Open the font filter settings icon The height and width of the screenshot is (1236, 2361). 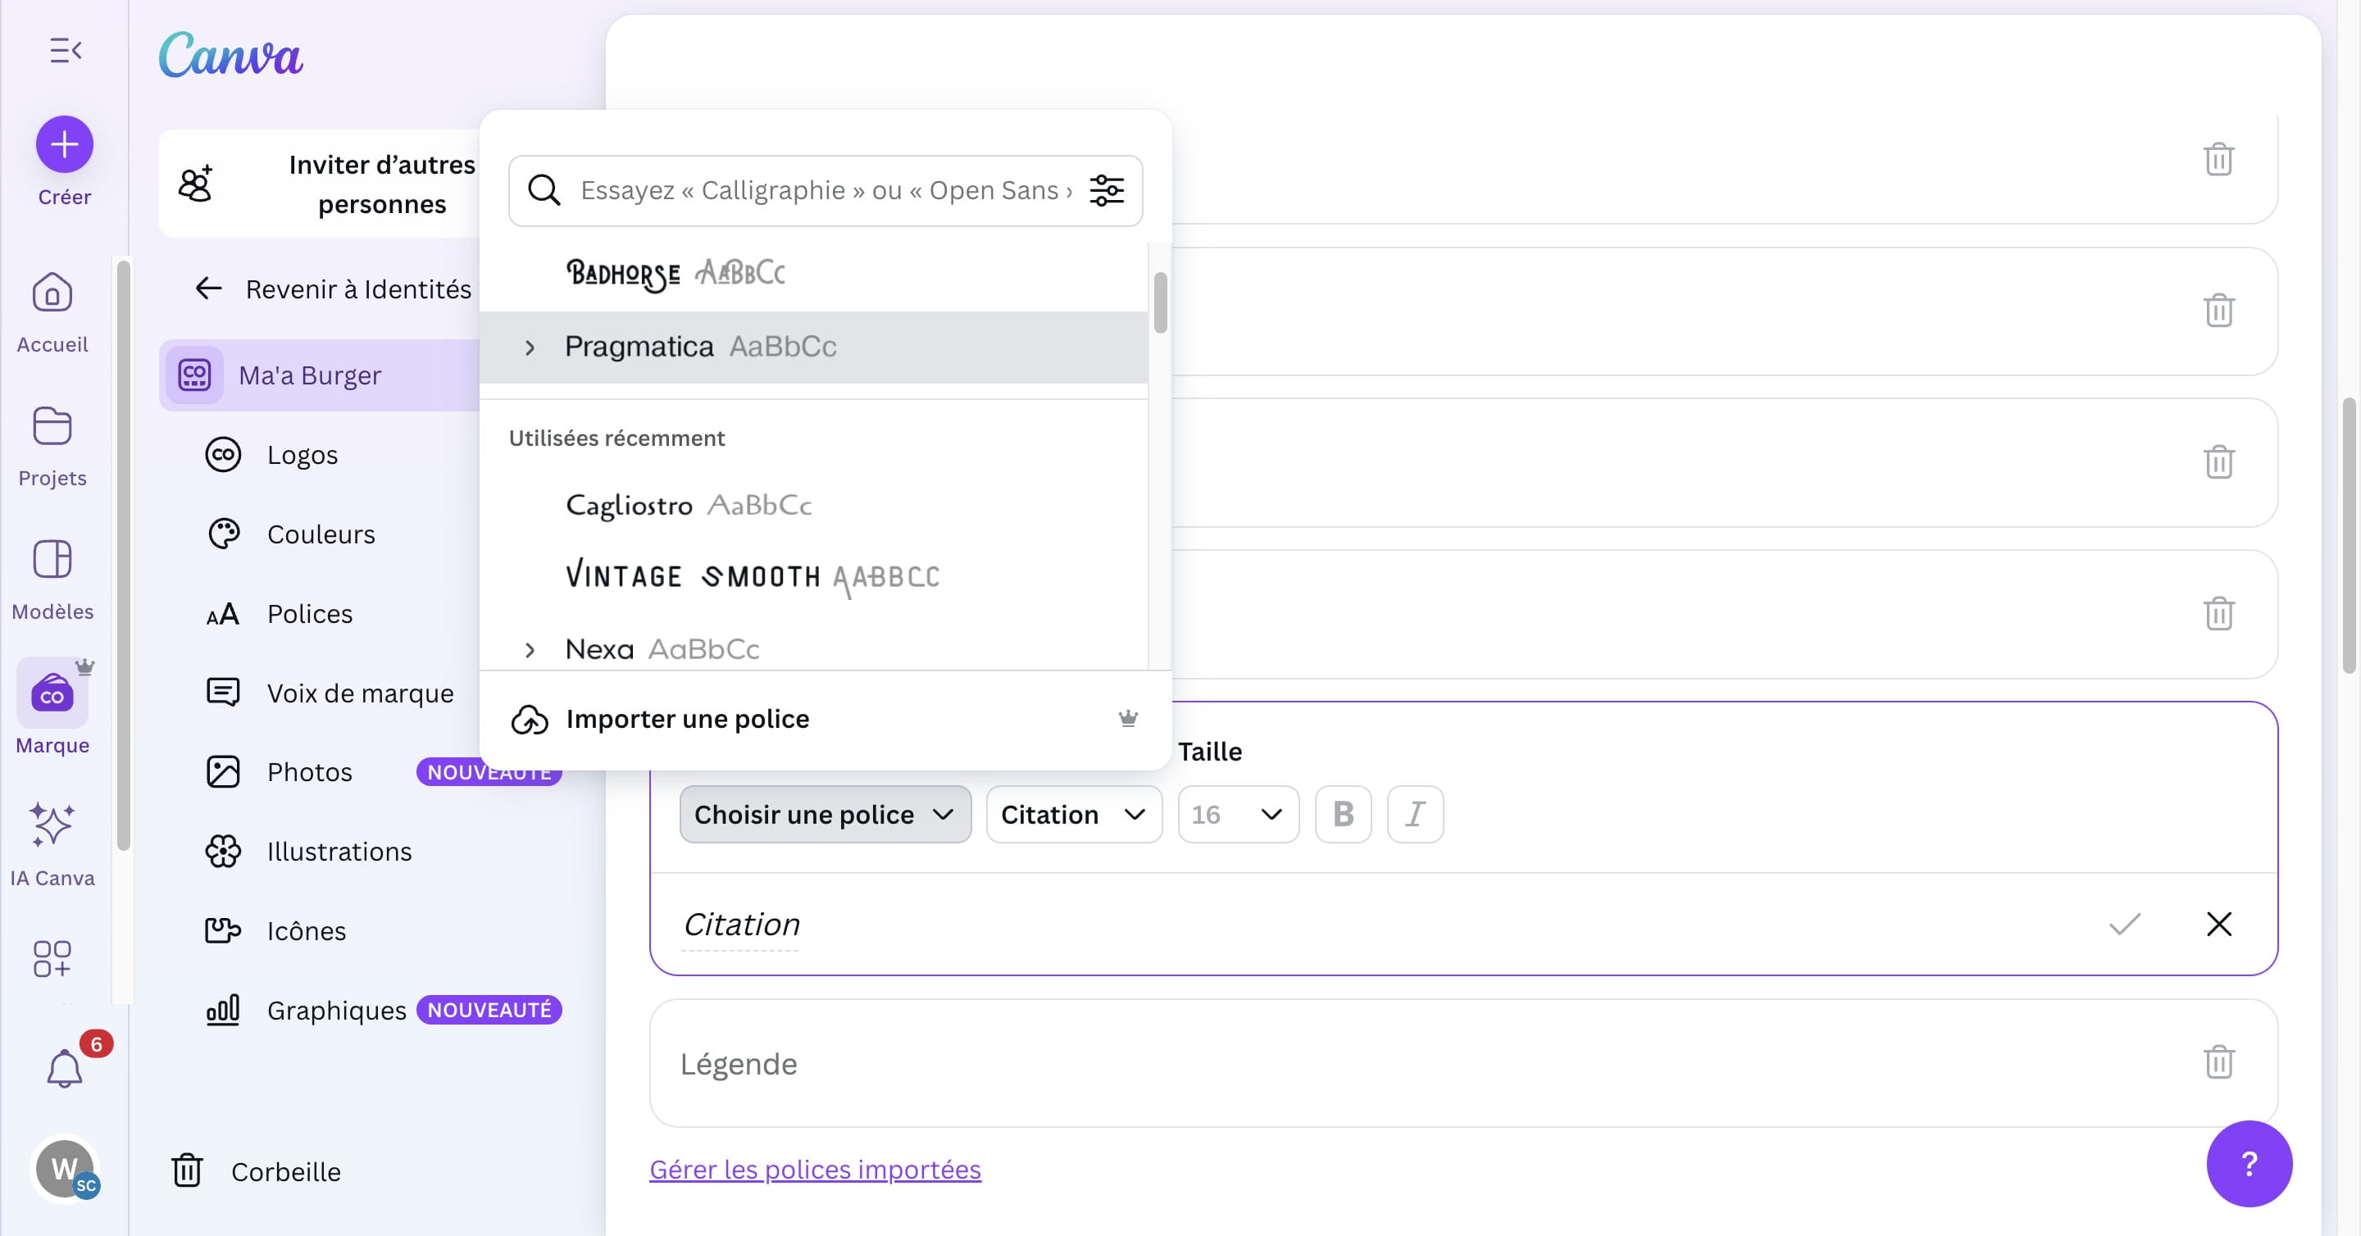point(1106,191)
